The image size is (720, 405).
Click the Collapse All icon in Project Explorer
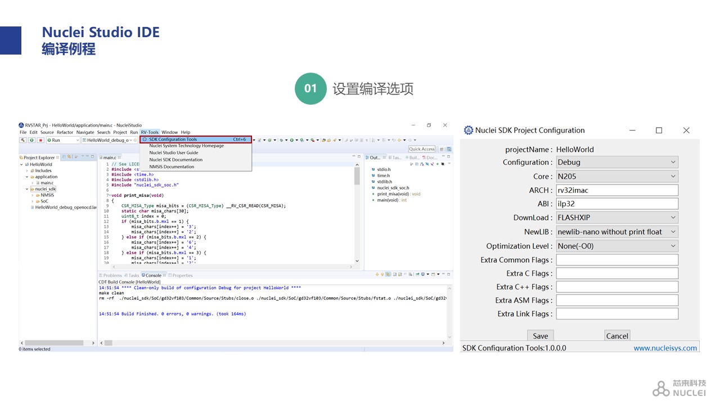tap(64, 157)
